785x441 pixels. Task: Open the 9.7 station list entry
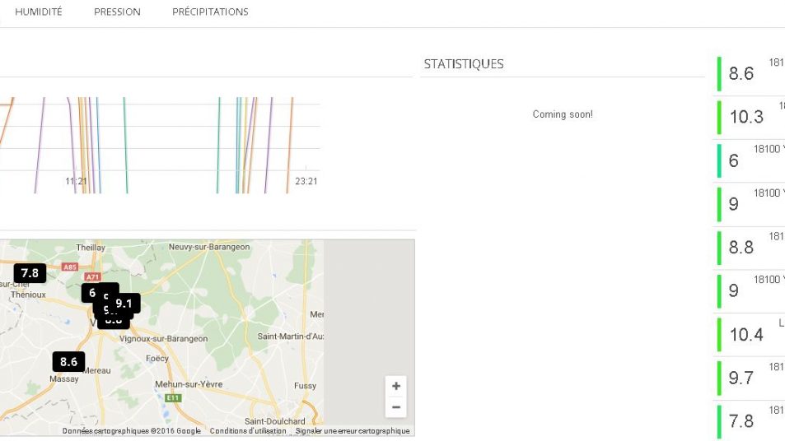coord(741,378)
